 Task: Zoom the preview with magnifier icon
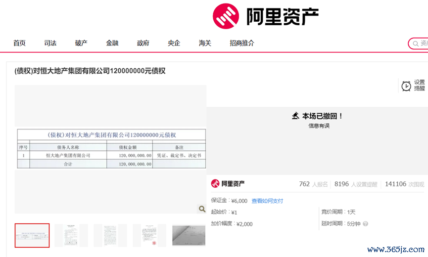click(x=202, y=209)
